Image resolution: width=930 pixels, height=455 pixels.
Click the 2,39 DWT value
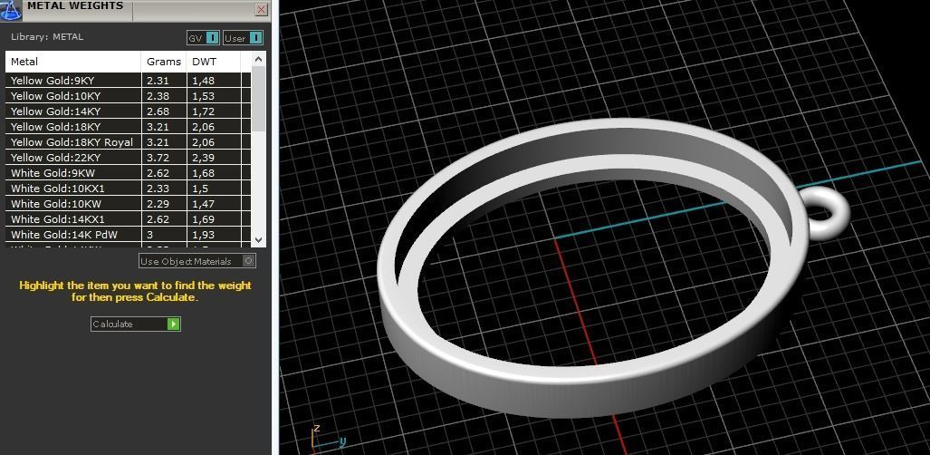[203, 158]
